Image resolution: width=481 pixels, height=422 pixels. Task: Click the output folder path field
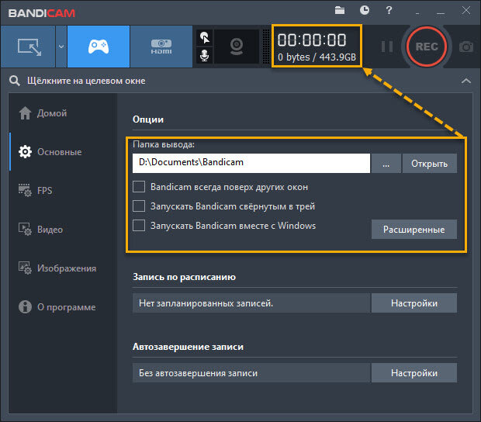(x=251, y=163)
